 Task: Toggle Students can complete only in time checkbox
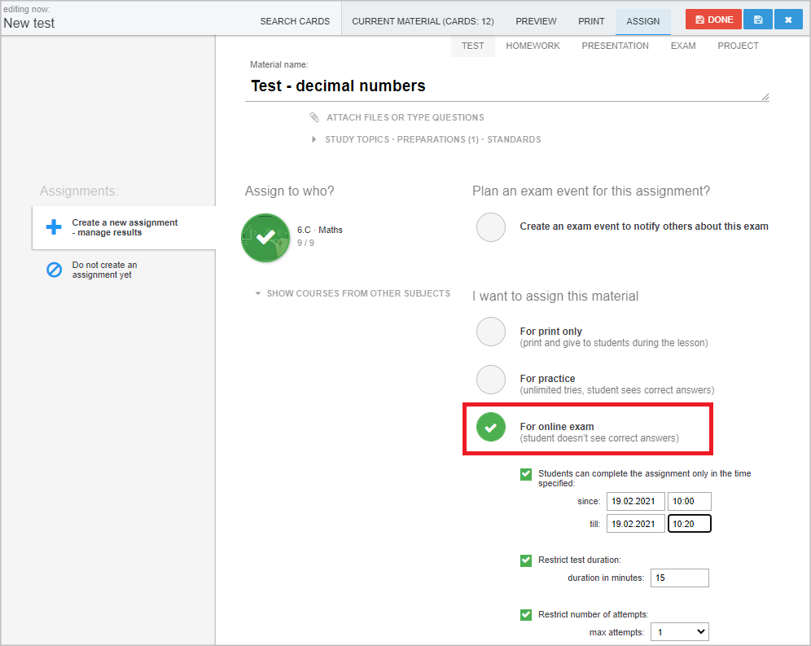526,474
